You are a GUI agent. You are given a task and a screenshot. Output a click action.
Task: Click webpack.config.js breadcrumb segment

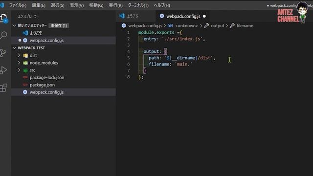click(x=145, y=26)
